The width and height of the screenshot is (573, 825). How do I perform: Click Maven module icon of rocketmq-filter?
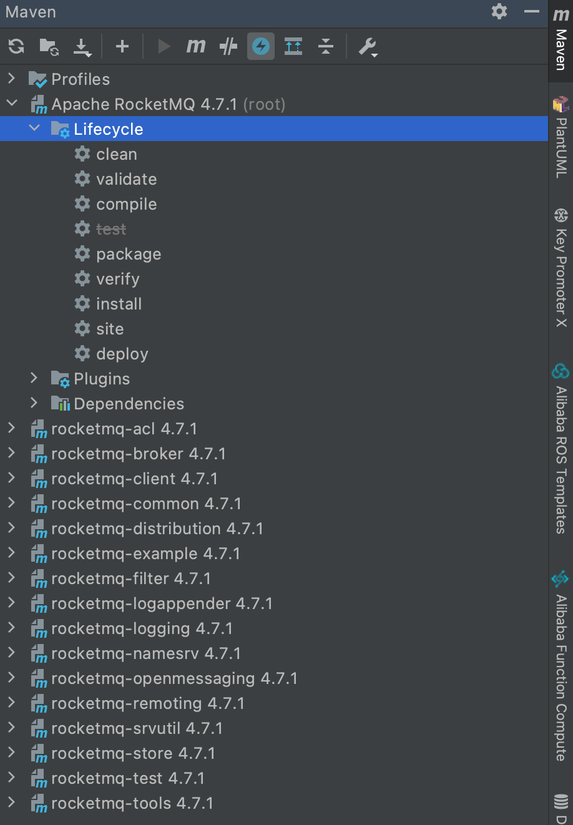[39, 579]
